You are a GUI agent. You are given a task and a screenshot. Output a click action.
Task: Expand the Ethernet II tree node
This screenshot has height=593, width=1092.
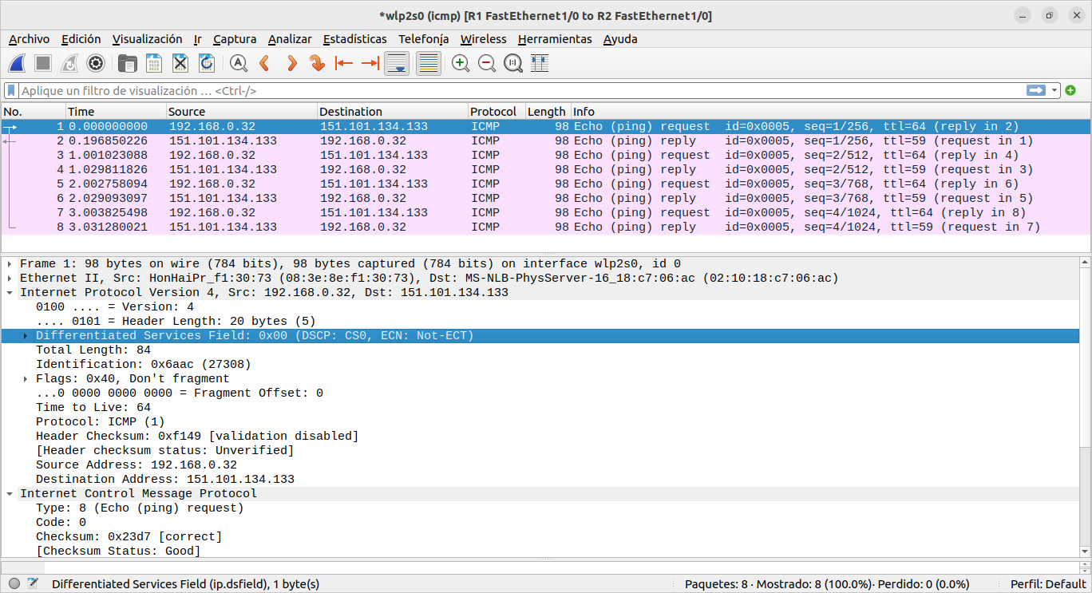pyautogui.click(x=10, y=278)
